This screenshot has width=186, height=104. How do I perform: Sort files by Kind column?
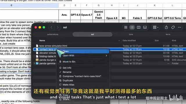click(174, 40)
